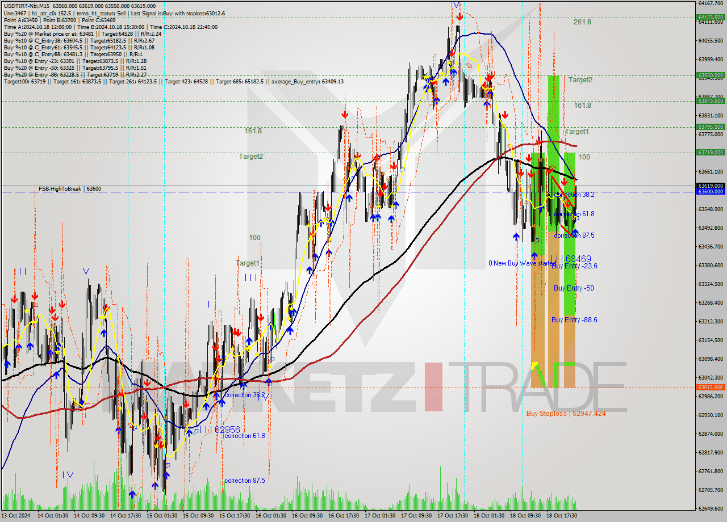Click the 'I I I 63469' wave label
Viewport: 727px width, 522px height.
(x=571, y=259)
